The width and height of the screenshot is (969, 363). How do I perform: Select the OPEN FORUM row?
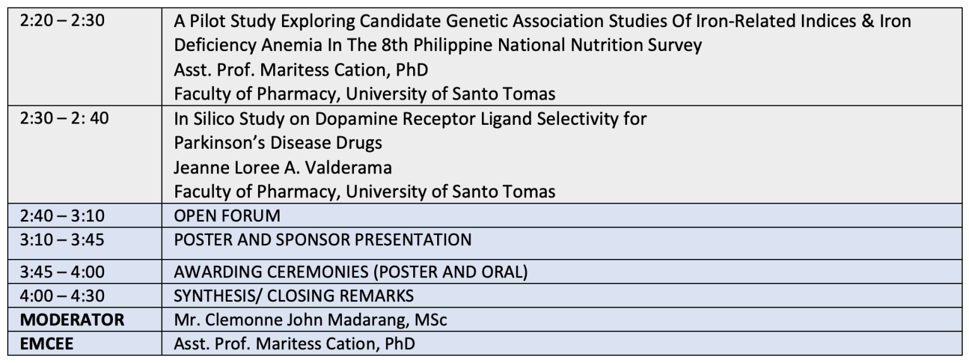coord(563,215)
